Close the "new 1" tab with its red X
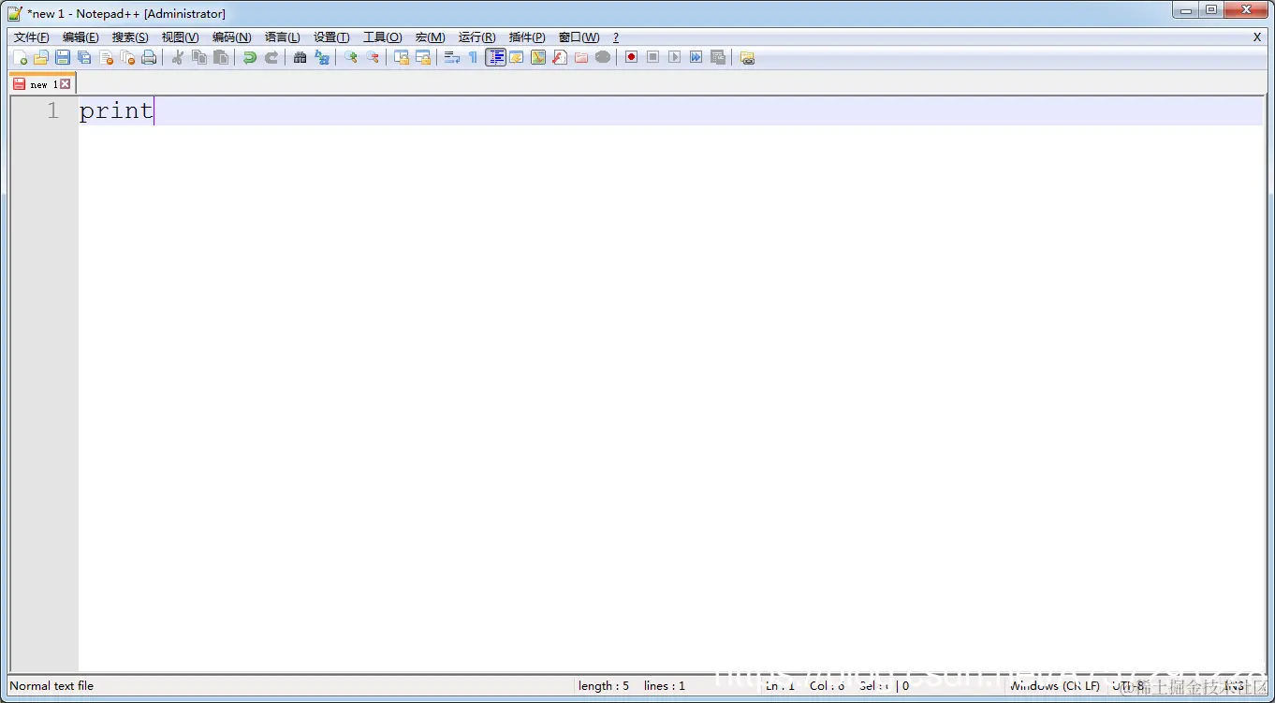The image size is (1275, 703). (66, 84)
